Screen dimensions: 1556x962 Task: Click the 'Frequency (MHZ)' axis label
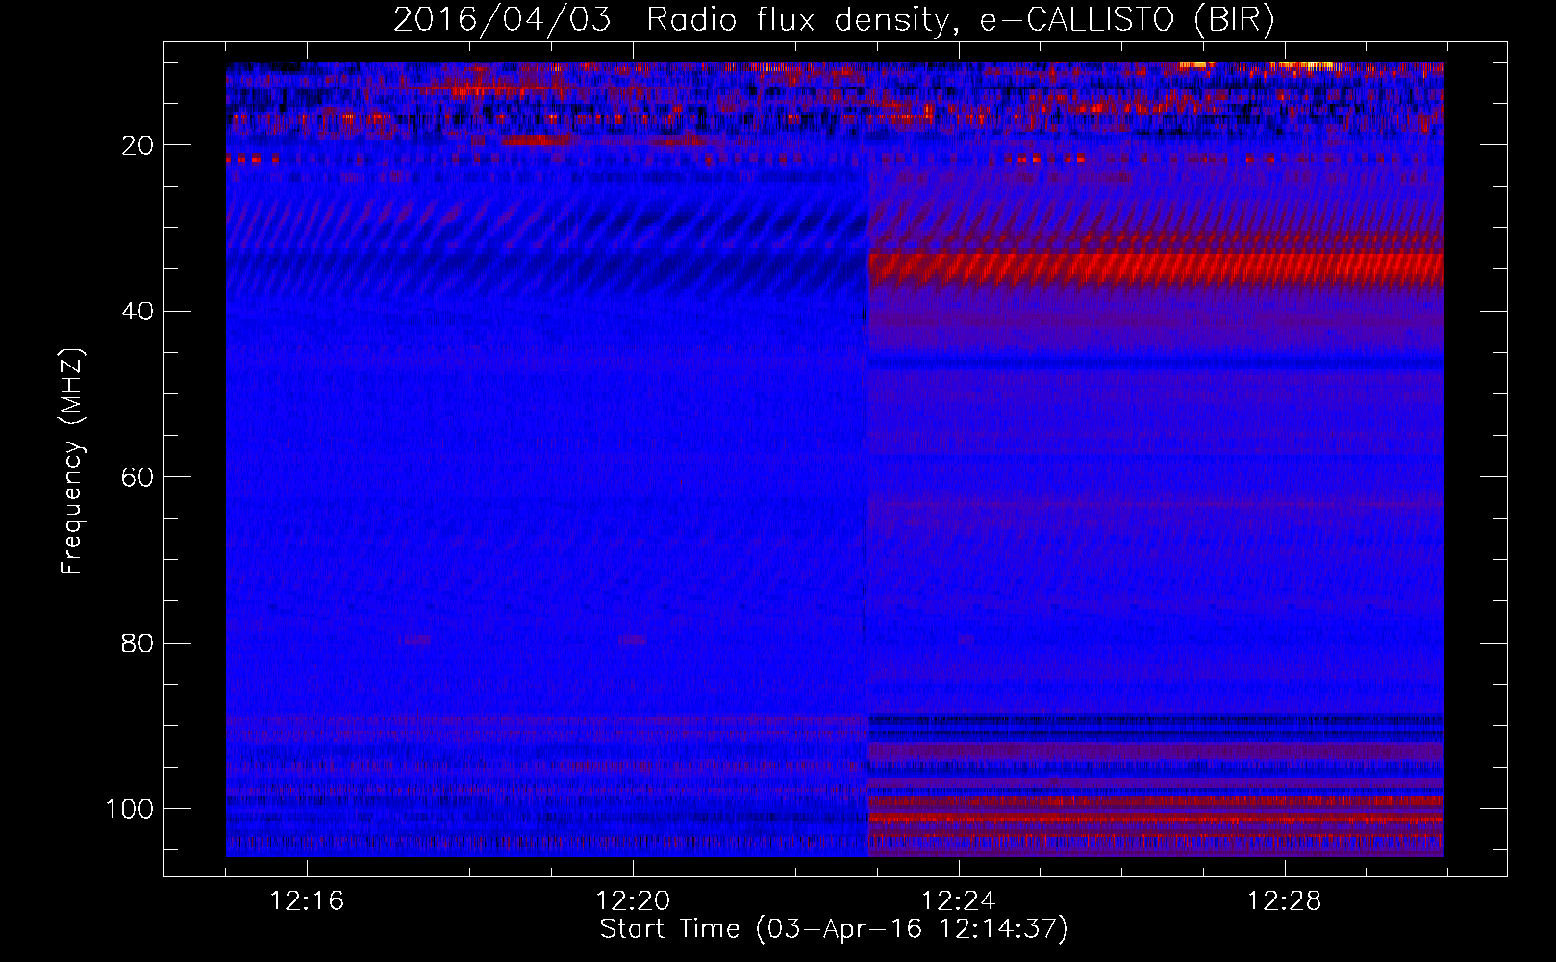[x=72, y=461]
